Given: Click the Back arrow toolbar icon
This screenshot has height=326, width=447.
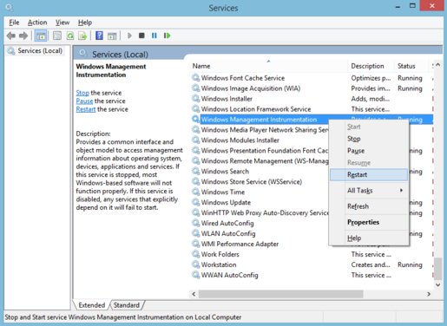Looking at the screenshot, I should [11, 36].
